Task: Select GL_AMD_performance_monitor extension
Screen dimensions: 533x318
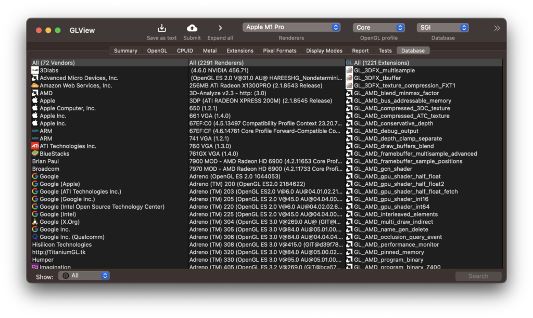Action: tap(424, 245)
